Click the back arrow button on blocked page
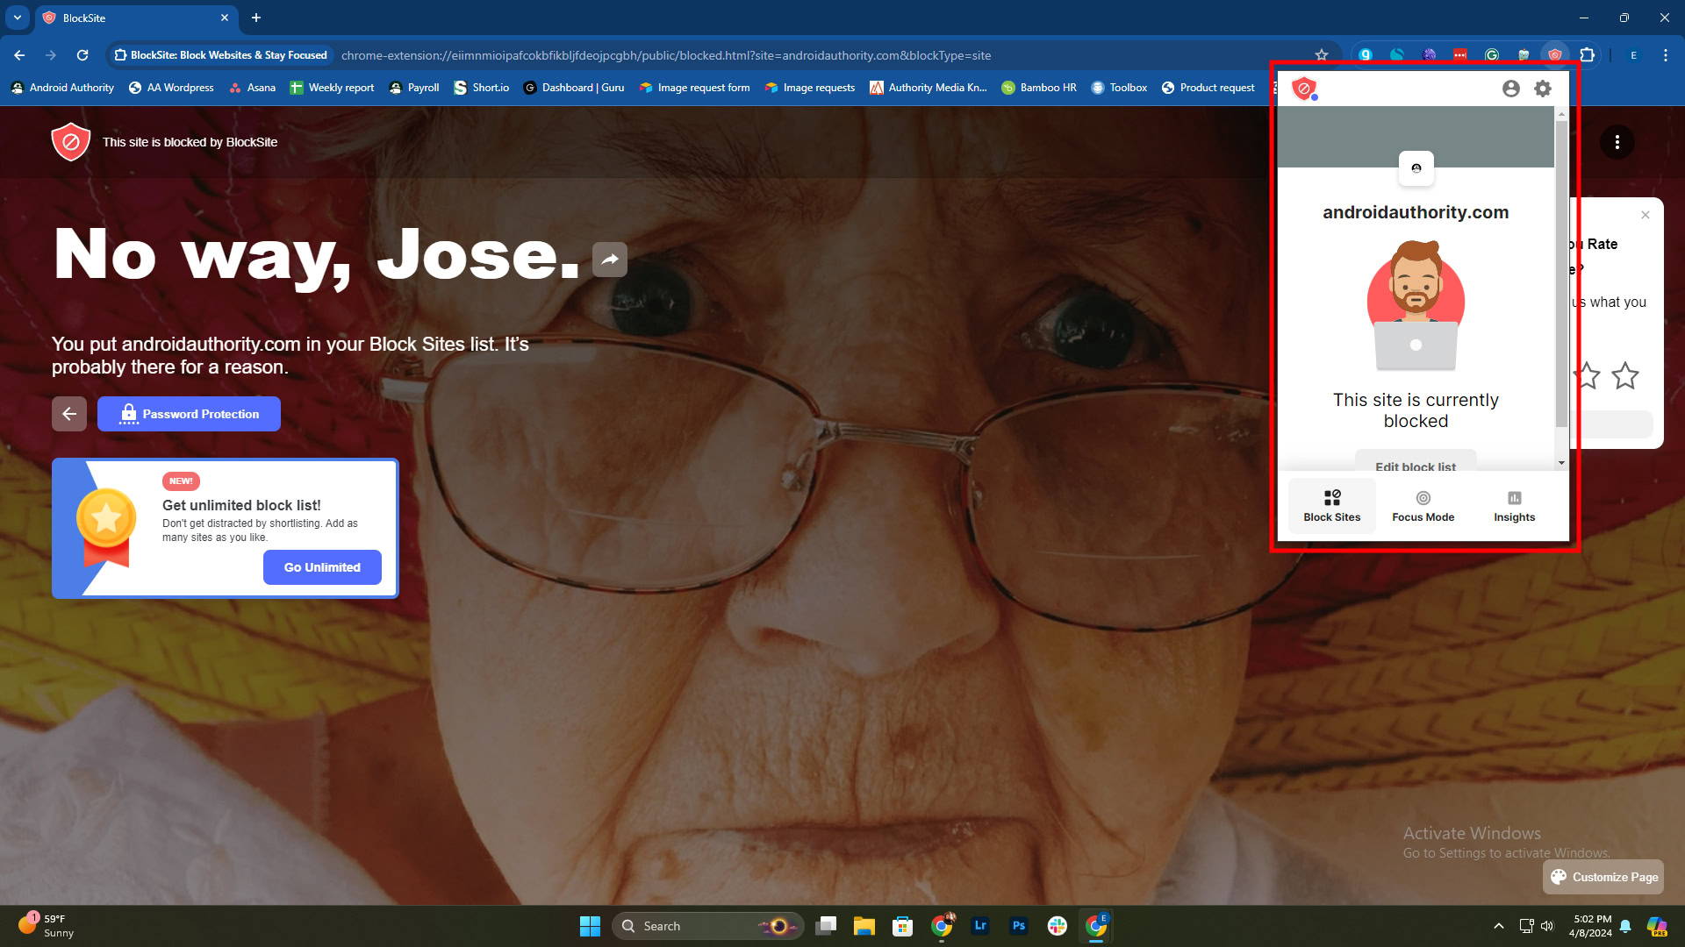 [69, 414]
